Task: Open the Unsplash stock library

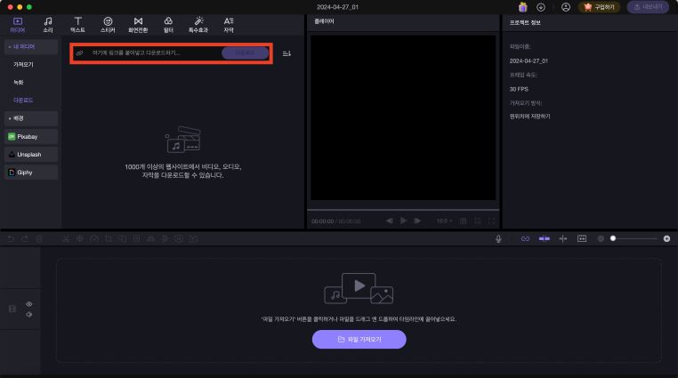Action: (x=31, y=154)
